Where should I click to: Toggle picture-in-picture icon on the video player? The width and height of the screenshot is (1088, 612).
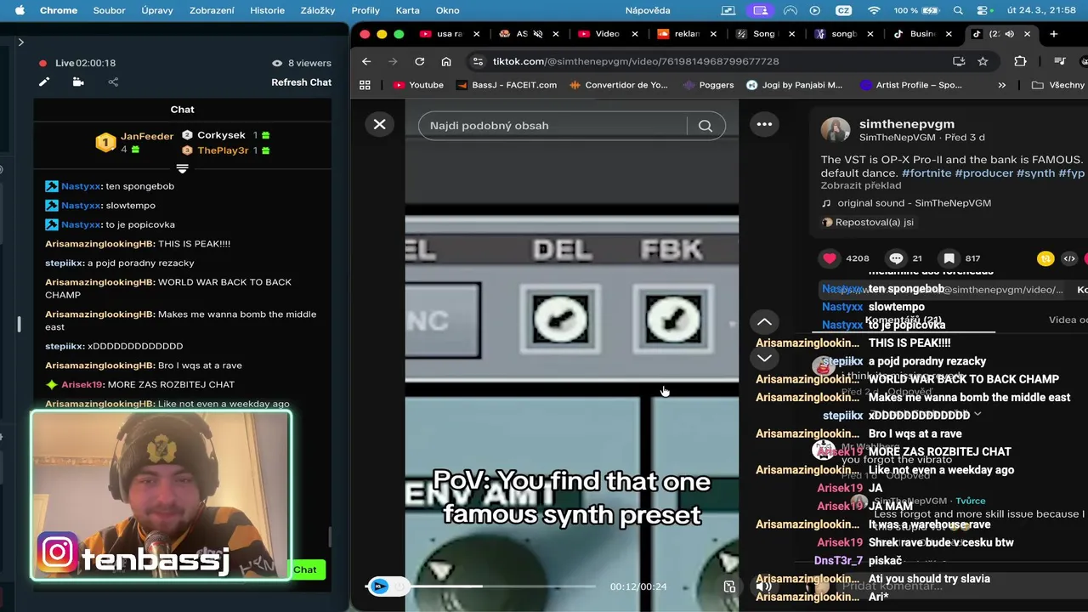[x=729, y=586]
